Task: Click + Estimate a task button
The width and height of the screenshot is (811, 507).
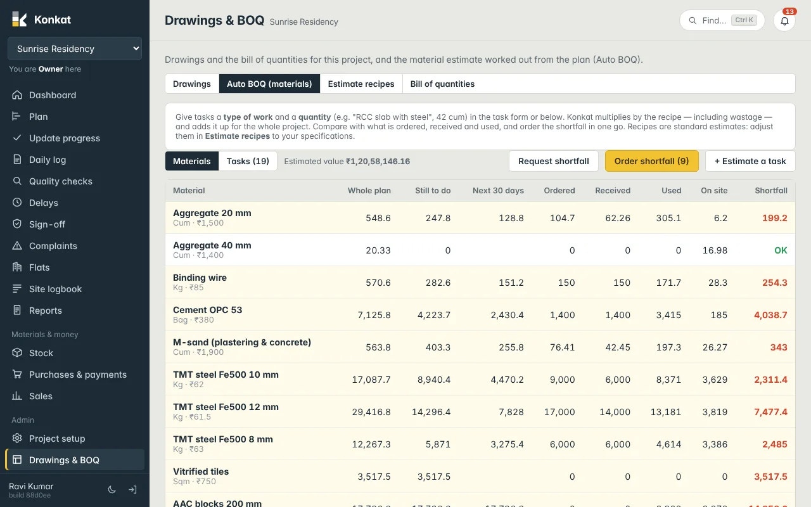Action: (750, 161)
